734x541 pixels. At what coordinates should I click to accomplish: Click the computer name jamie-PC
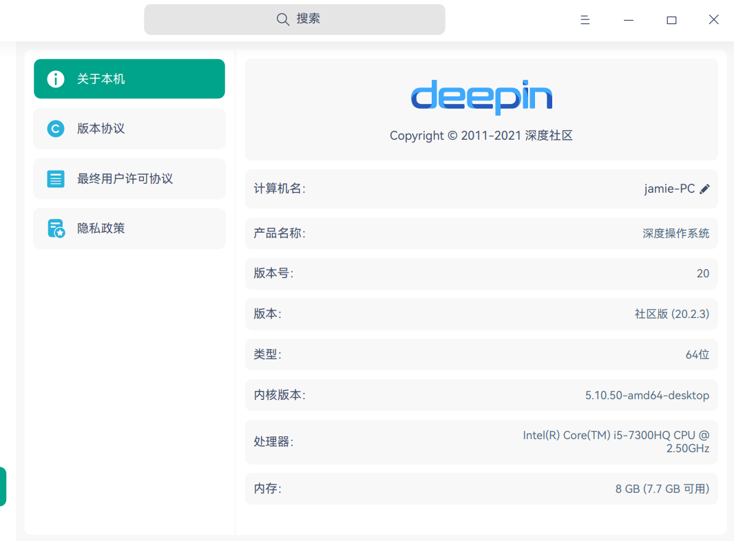click(669, 189)
